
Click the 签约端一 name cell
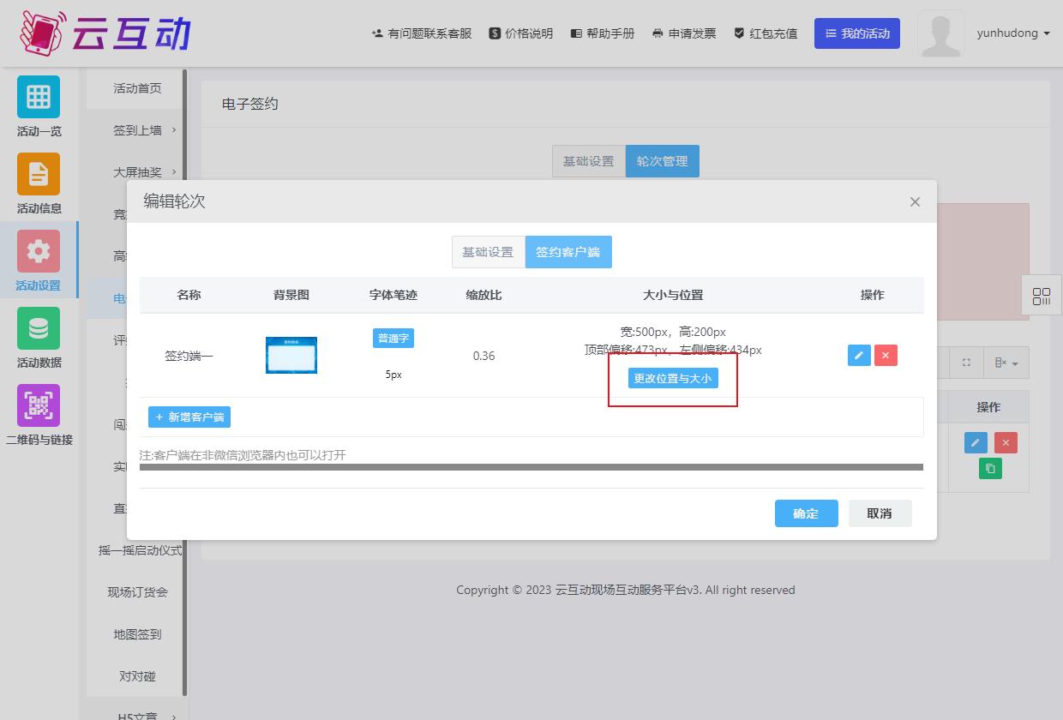click(x=189, y=356)
